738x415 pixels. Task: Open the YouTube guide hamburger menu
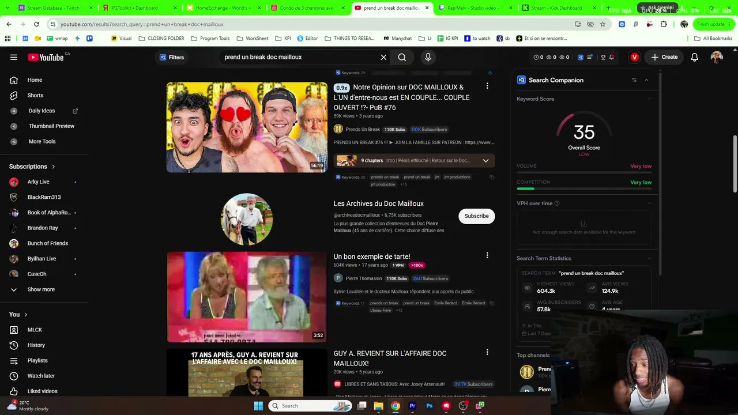point(14,57)
